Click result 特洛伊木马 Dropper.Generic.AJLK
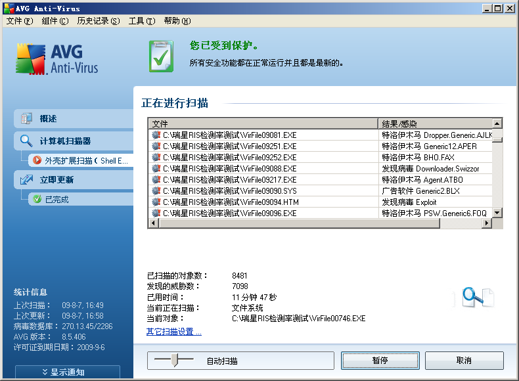 tap(437, 135)
